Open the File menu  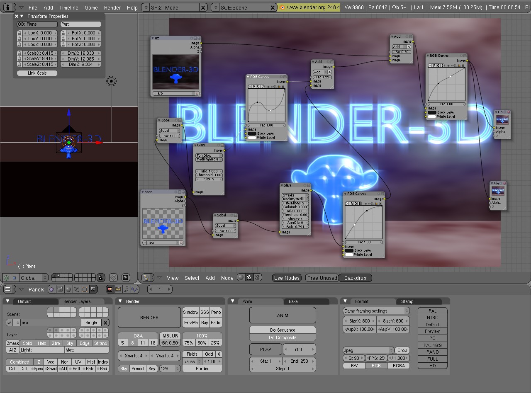[33, 7]
